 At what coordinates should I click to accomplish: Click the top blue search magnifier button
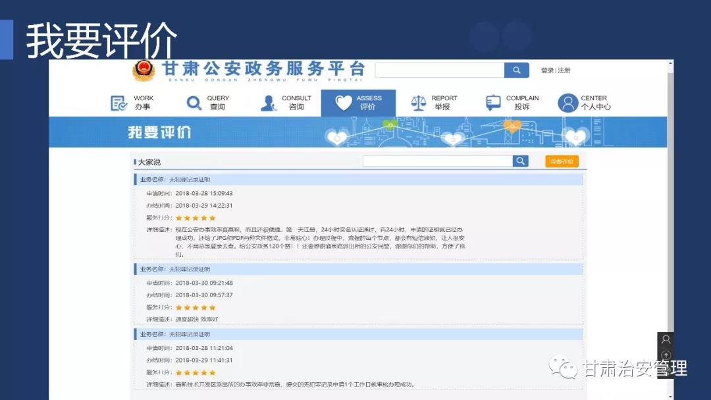(x=517, y=71)
